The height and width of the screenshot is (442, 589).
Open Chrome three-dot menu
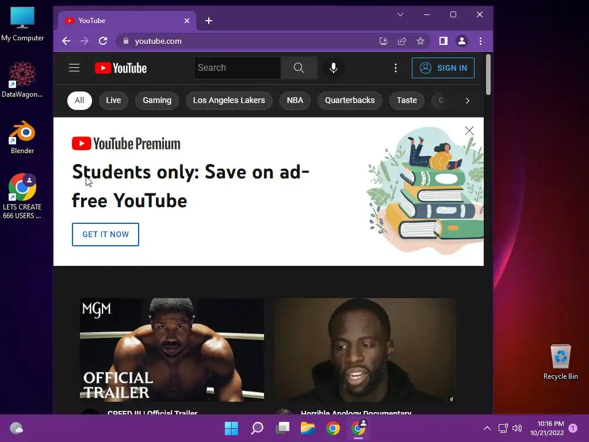pyautogui.click(x=480, y=41)
